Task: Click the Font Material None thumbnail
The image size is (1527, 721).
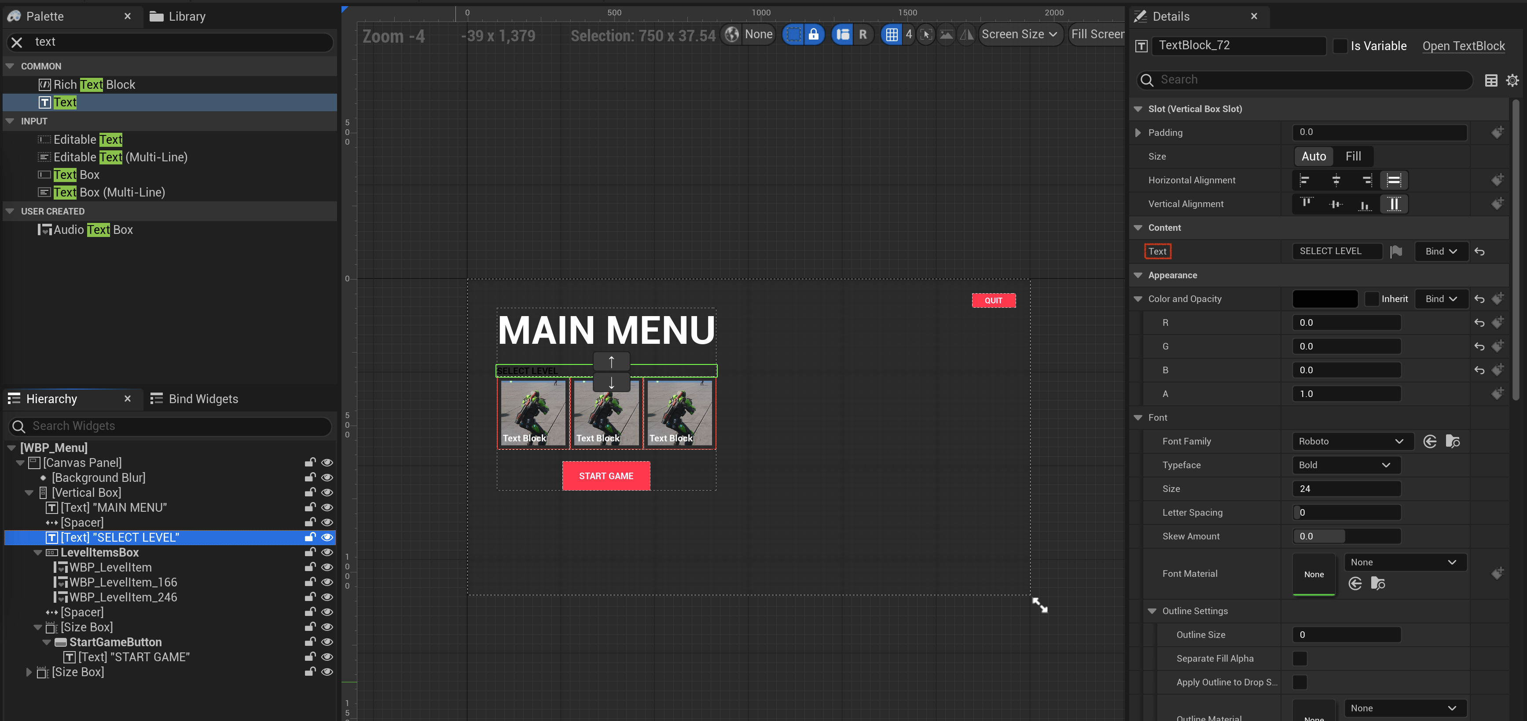Action: point(1313,574)
